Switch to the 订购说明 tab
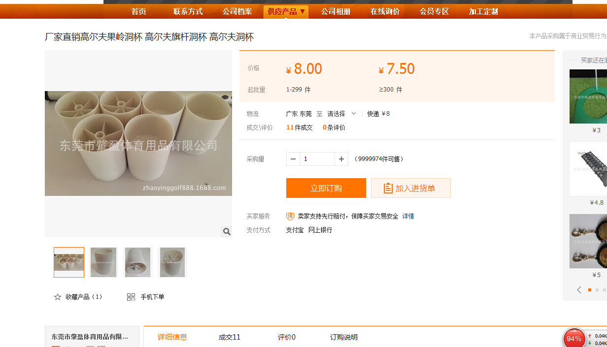This screenshot has height=347, width=607. tap(344, 337)
